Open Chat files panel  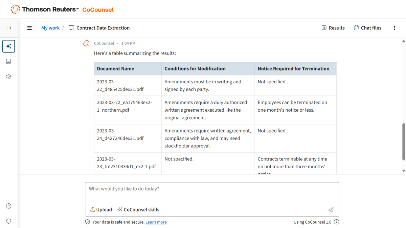click(x=367, y=28)
